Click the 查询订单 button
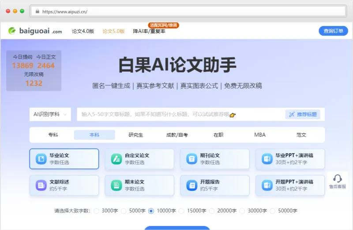This screenshot has width=353, height=230. click(334, 31)
